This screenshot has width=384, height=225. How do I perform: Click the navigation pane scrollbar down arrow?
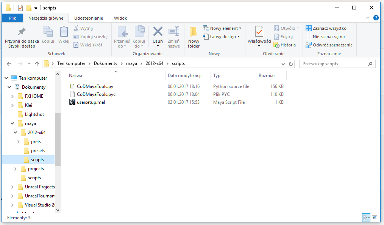[x=58, y=210]
